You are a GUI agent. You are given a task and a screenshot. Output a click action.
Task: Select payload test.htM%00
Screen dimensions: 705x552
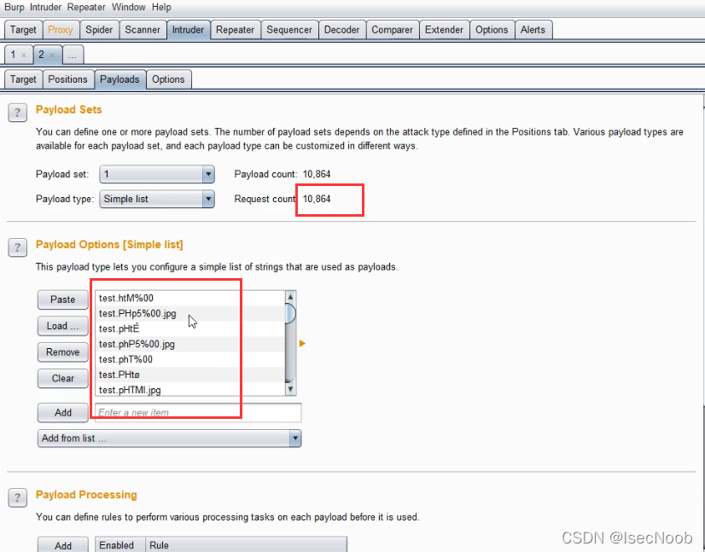pyautogui.click(x=190, y=298)
